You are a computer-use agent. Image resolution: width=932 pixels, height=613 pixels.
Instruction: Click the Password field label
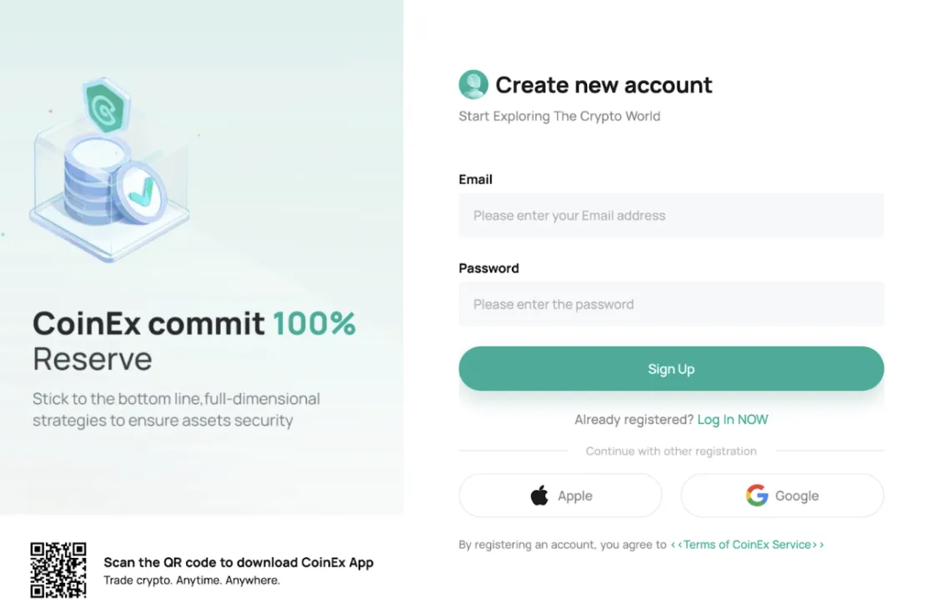pyautogui.click(x=489, y=268)
